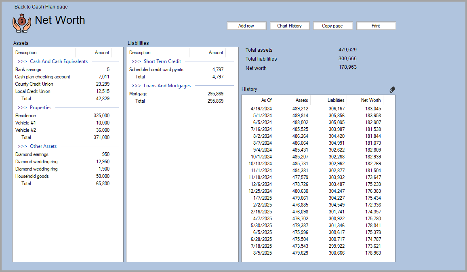Screen dimensions: 467x272
Task: Select the Diamond earrings row
Action: [63, 154]
